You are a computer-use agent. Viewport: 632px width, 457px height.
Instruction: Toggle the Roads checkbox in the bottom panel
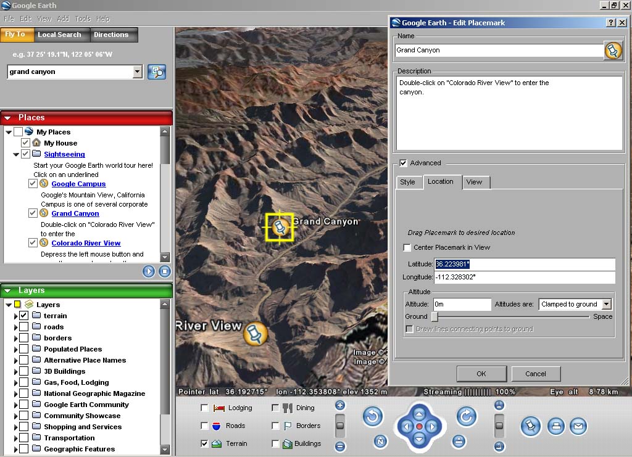[x=204, y=426]
